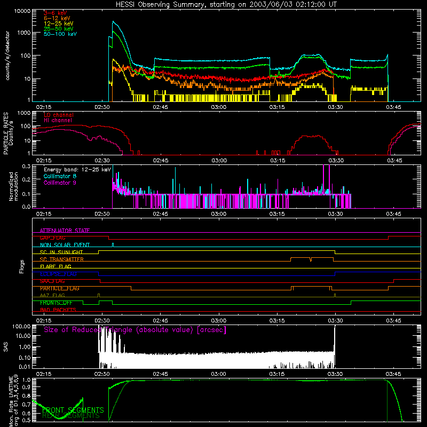The width and height of the screenshot is (427, 427).
Task: Click the 03:00 tick under the counts plot
Action: coord(218,107)
